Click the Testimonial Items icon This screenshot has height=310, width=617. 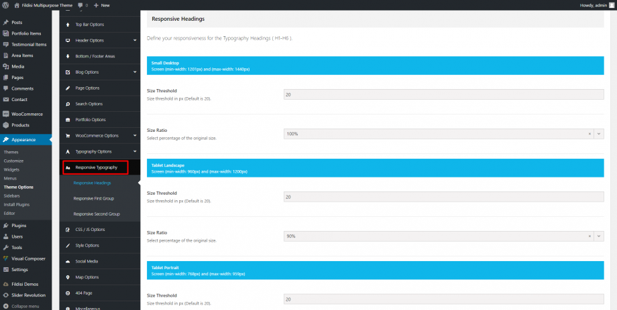[6, 44]
